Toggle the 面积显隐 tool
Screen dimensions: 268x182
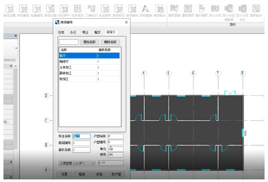(174, 11)
